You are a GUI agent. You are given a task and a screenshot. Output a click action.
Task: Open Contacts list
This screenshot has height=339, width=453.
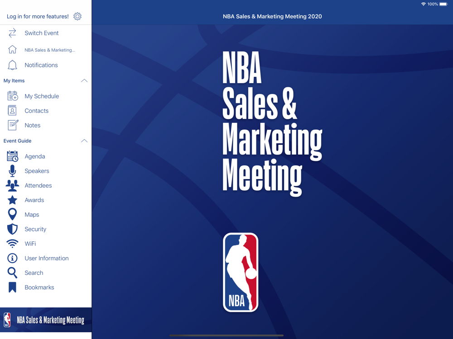click(x=37, y=111)
